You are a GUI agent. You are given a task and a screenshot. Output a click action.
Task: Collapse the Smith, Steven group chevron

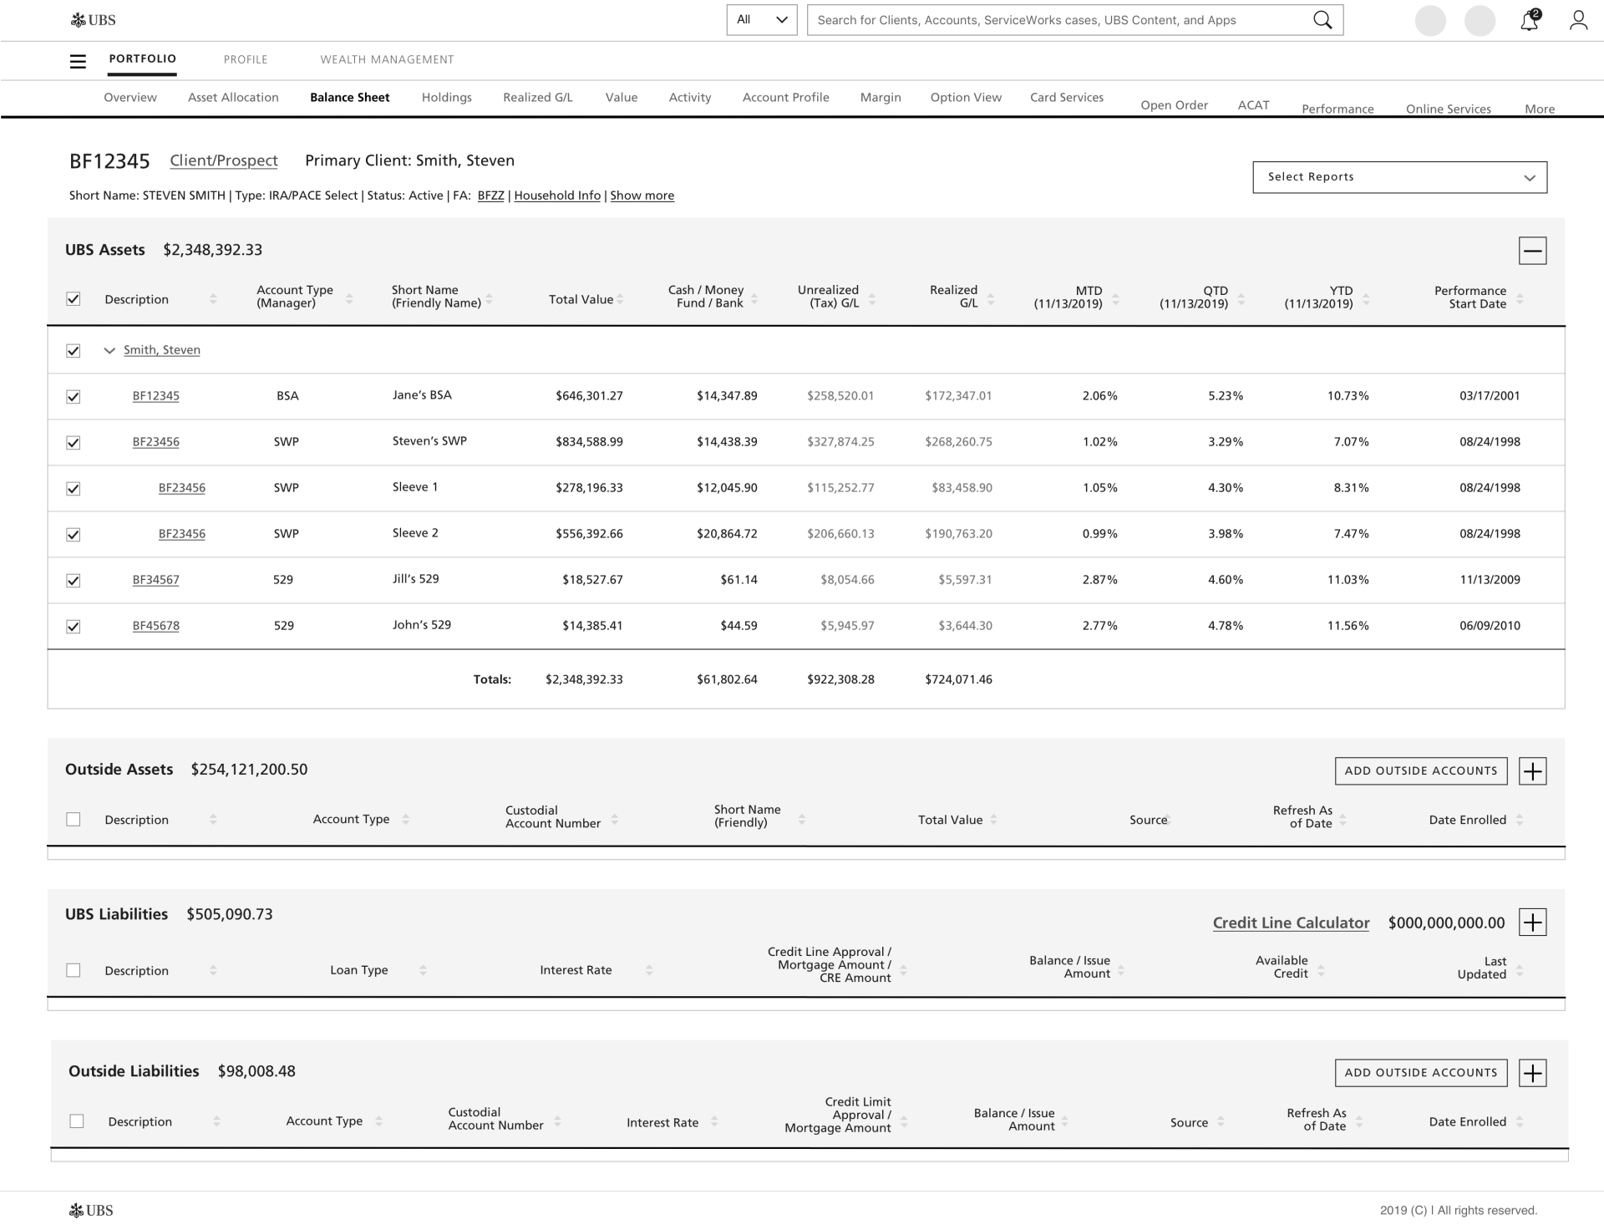pyautogui.click(x=109, y=351)
